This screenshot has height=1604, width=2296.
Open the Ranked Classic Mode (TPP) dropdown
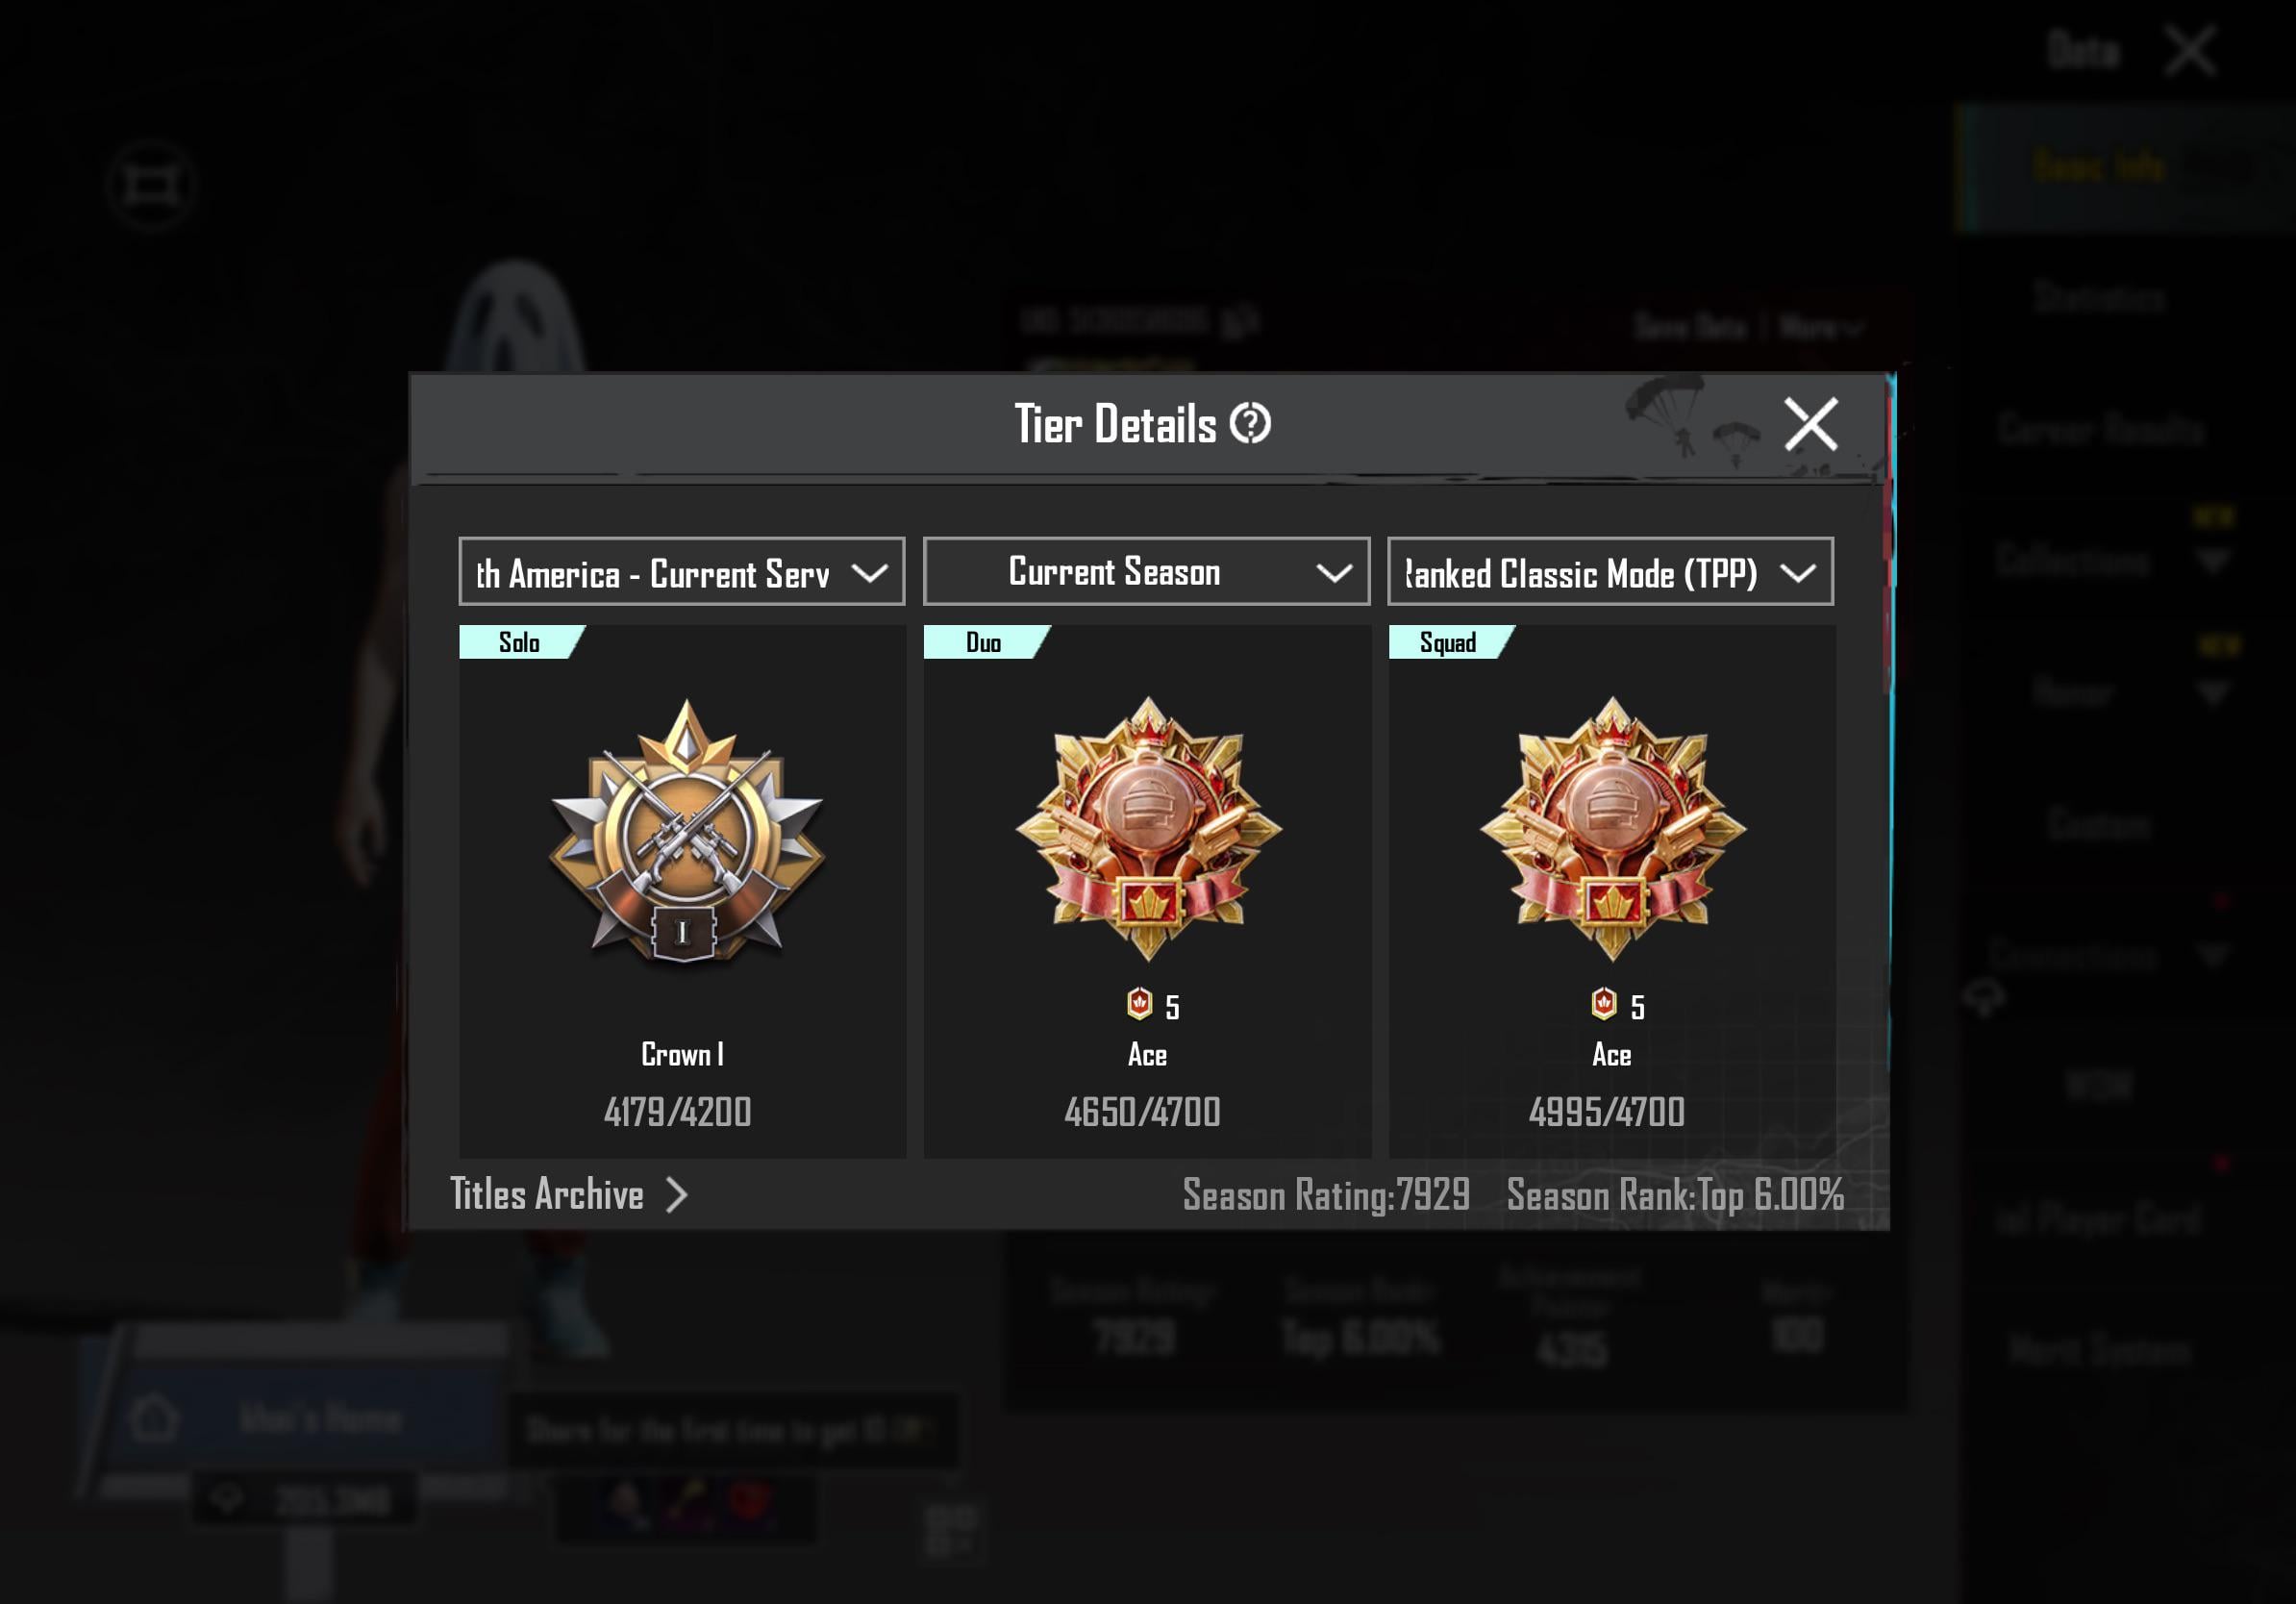1610,571
